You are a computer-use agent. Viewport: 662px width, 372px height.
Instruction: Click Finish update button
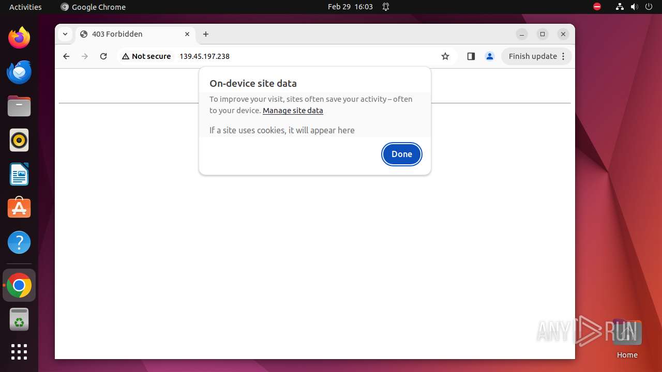(x=536, y=56)
